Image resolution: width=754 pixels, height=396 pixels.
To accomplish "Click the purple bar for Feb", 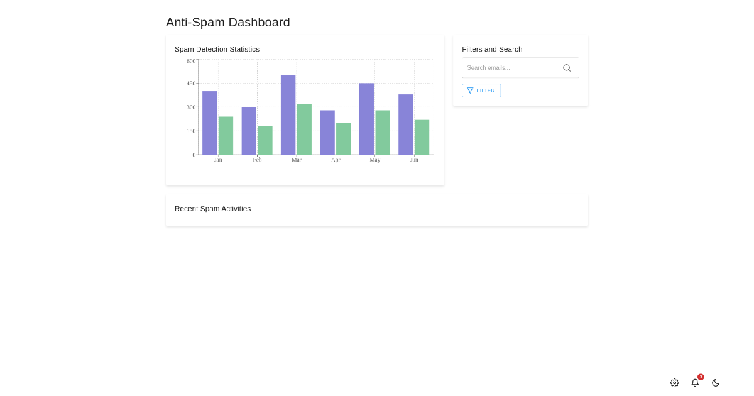I will 249,131.
